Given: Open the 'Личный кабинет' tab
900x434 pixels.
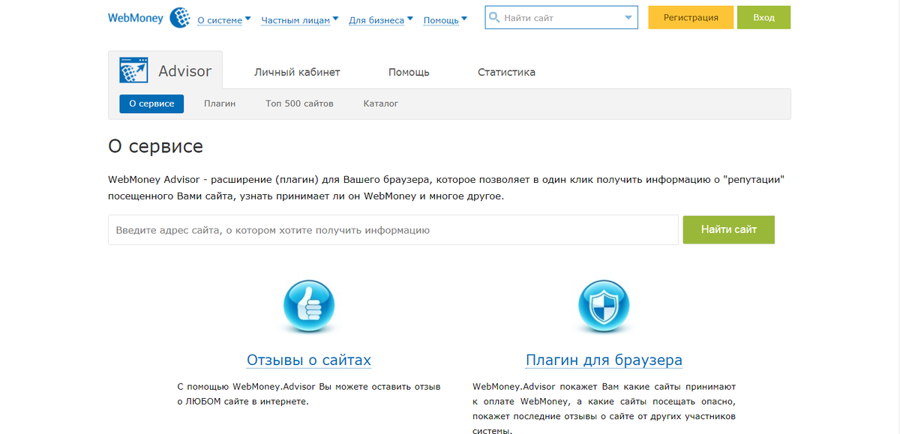Looking at the screenshot, I should [297, 72].
